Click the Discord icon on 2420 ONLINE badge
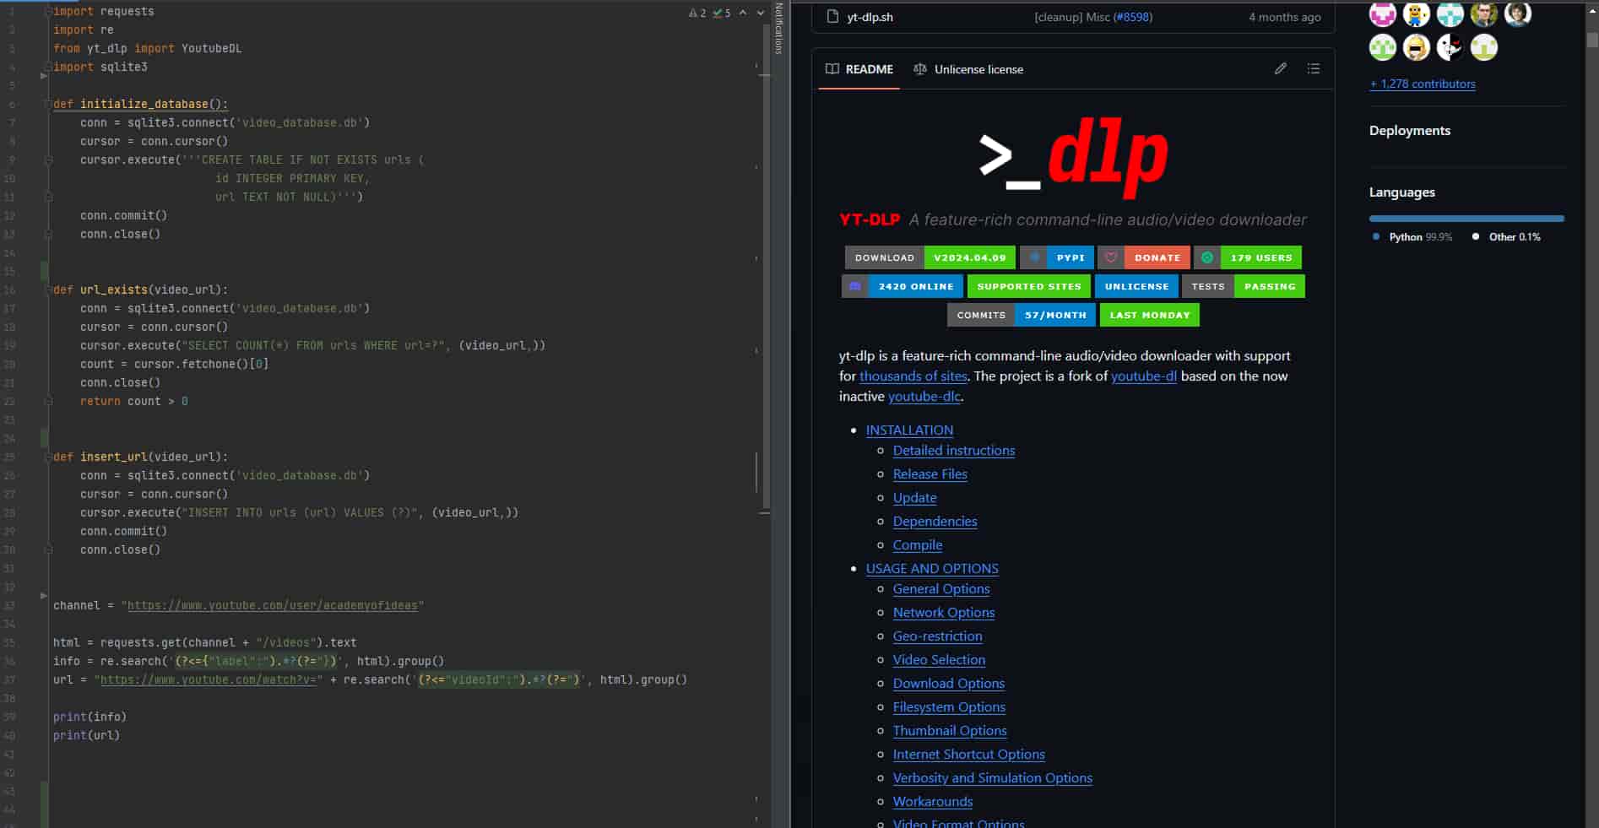The height and width of the screenshot is (828, 1599). [x=854, y=286]
